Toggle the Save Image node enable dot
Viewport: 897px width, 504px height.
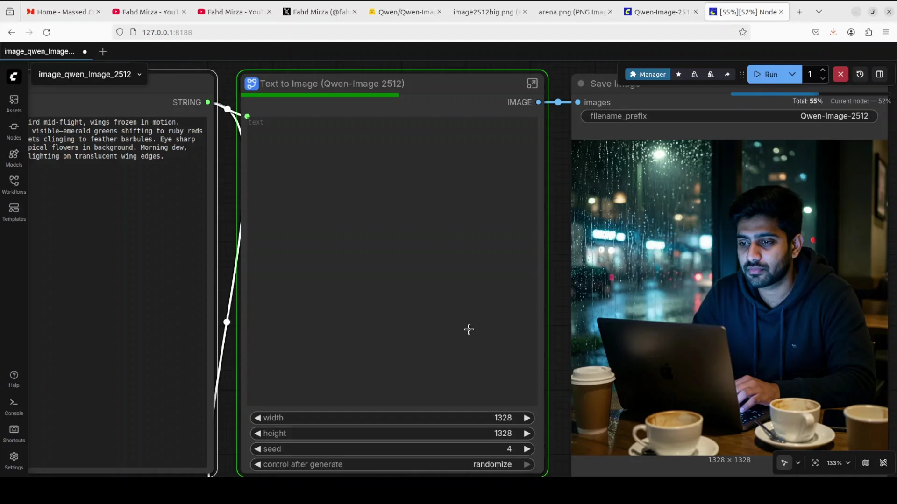coord(581,84)
